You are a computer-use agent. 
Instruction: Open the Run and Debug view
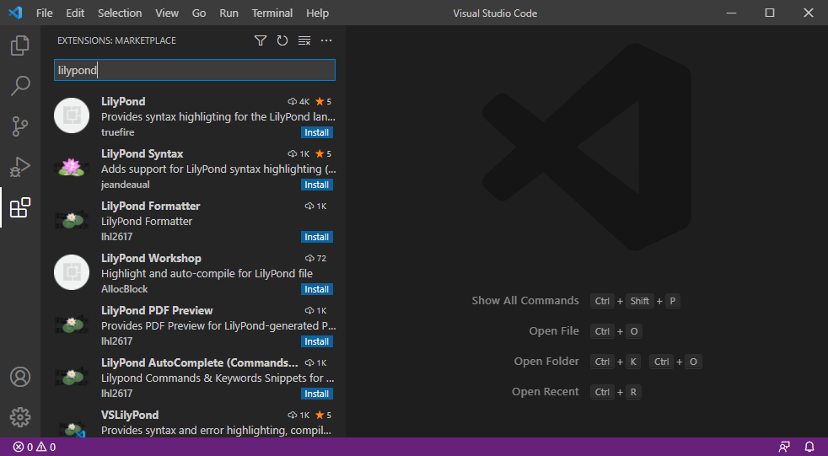[x=20, y=167]
